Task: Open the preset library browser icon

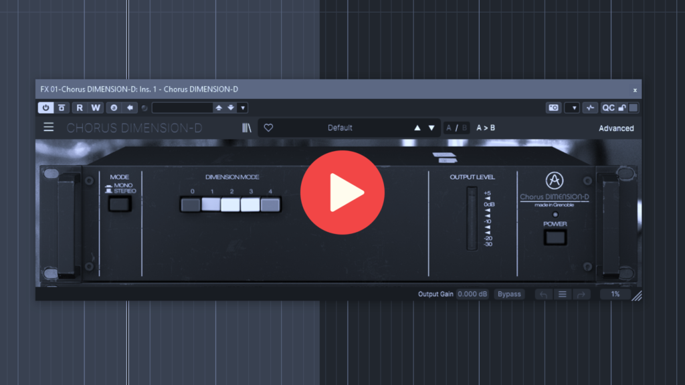Action: point(247,128)
